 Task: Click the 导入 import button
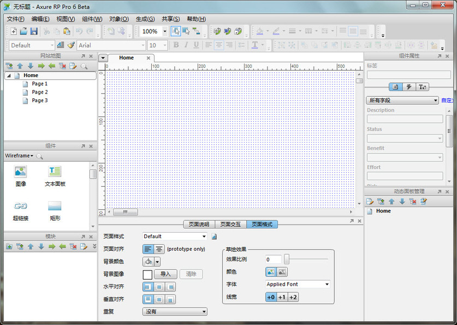pos(165,274)
